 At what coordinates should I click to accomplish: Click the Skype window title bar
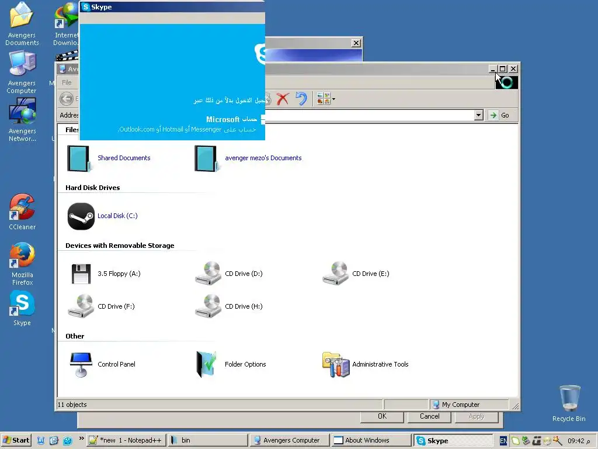pyautogui.click(x=172, y=7)
